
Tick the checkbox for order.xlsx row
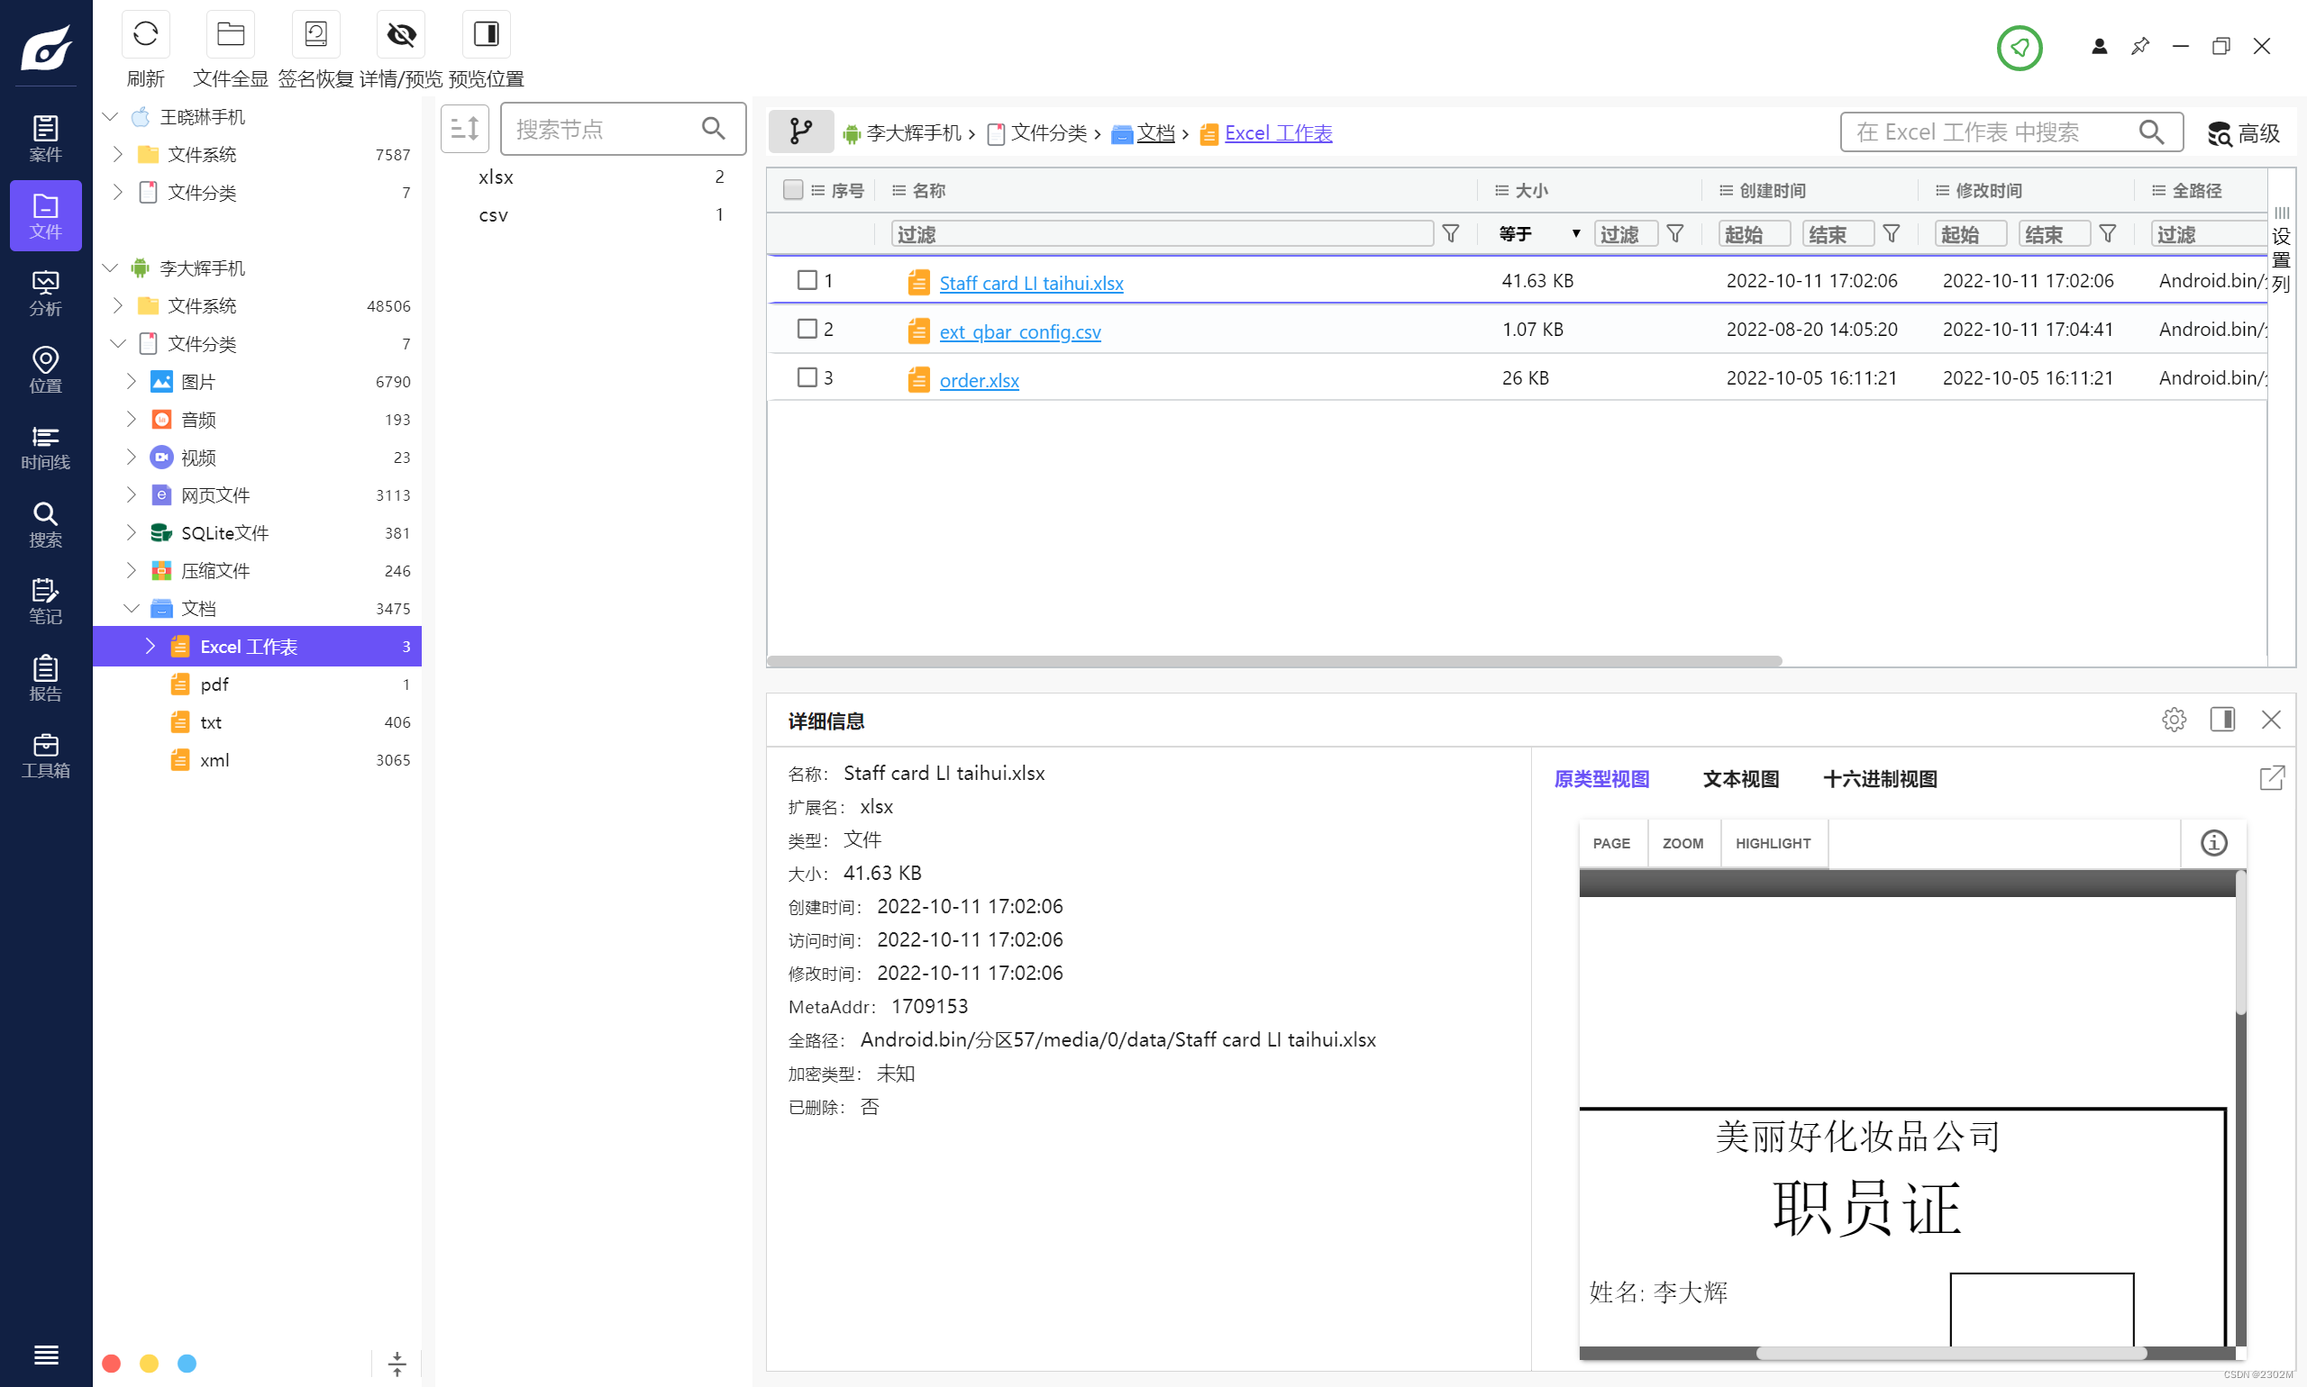pos(807,377)
